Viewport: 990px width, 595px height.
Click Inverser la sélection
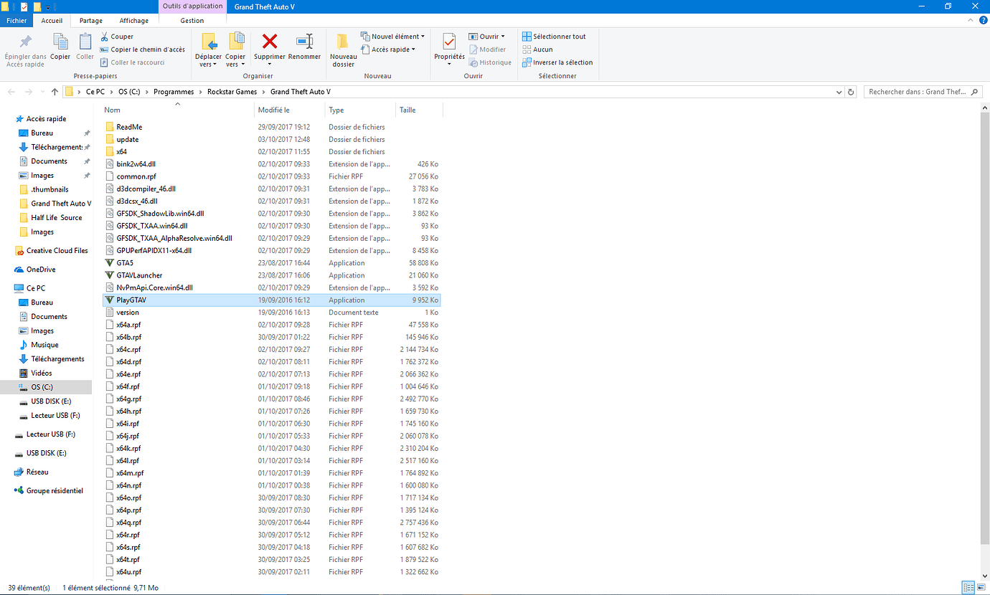tap(558, 62)
